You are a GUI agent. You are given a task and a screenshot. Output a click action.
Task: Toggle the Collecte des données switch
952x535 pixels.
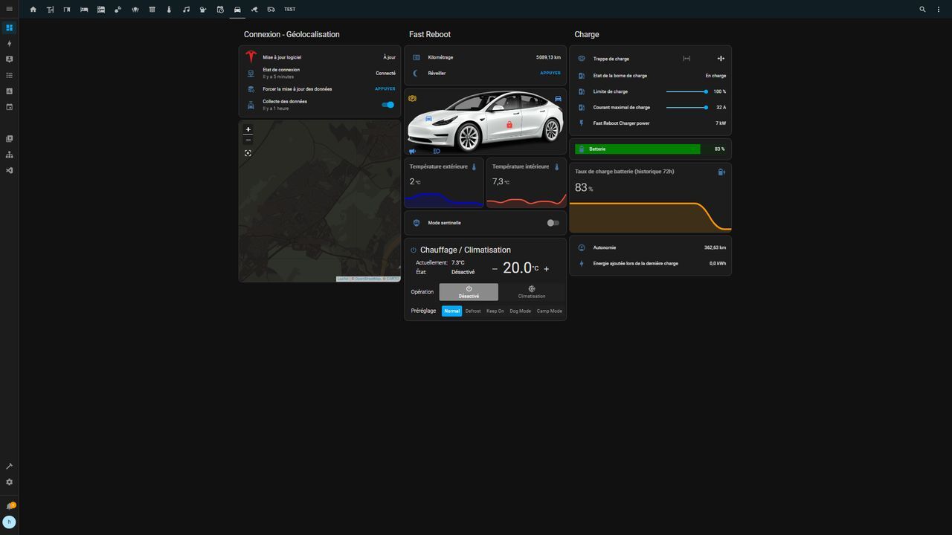pyautogui.click(x=387, y=105)
